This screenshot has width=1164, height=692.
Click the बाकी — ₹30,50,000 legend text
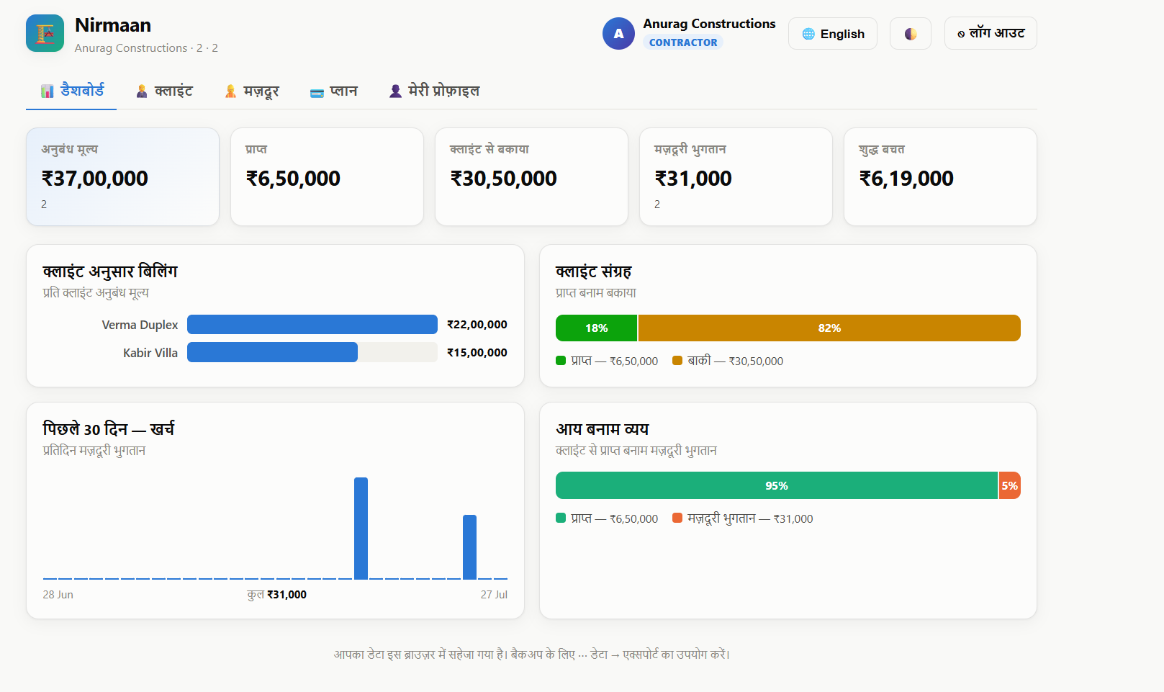pyautogui.click(x=735, y=361)
